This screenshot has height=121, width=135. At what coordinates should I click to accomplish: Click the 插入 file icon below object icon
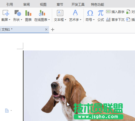(x=128, y=20)
